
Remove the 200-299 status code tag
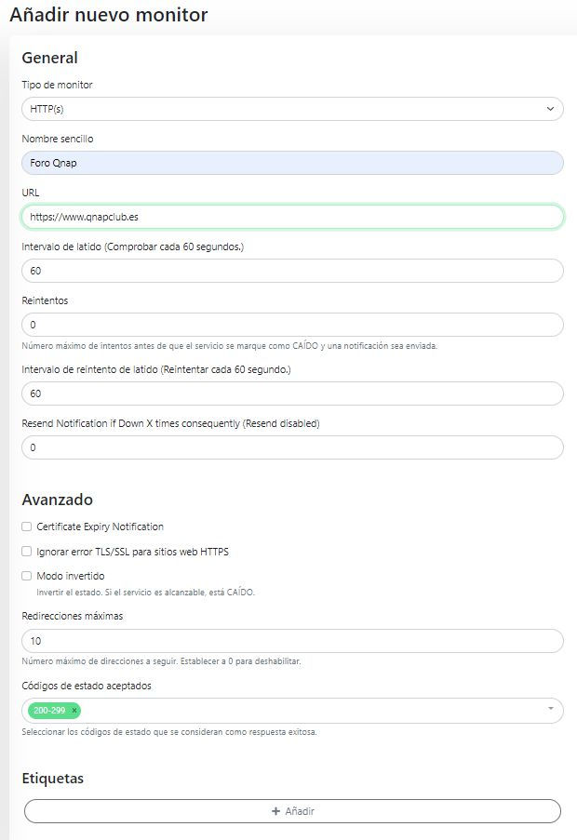[74, 711]
